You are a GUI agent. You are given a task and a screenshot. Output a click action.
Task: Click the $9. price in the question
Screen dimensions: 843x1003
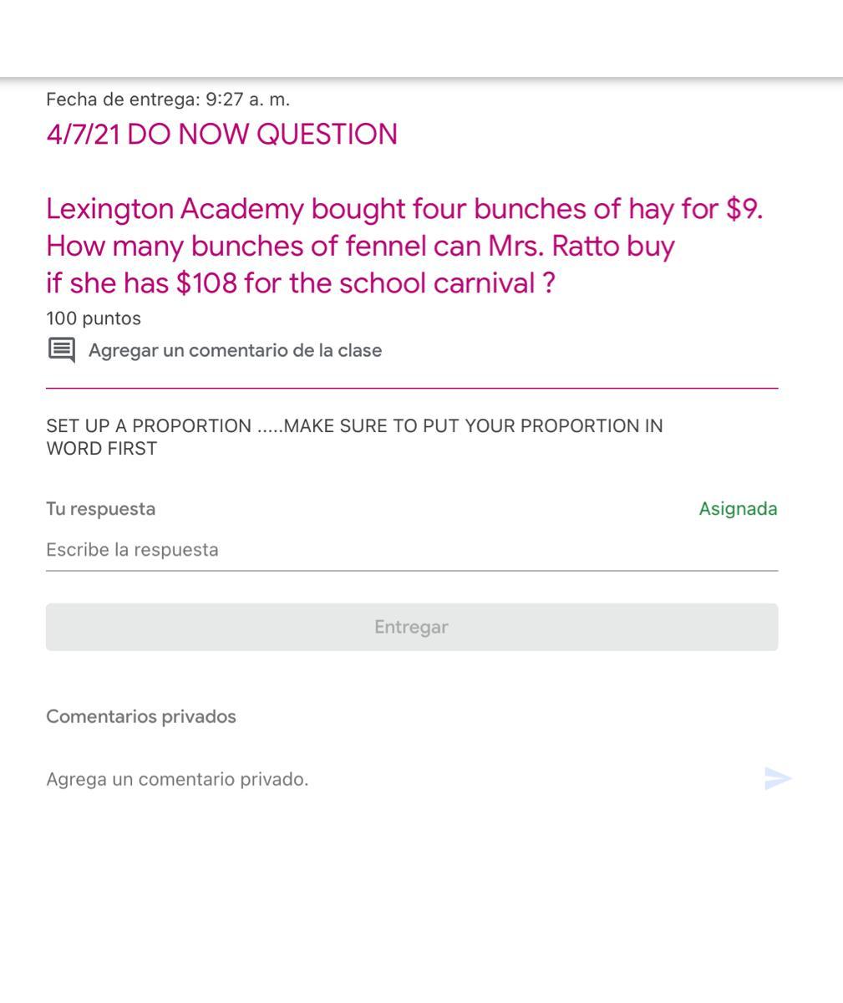pos(744,209)
